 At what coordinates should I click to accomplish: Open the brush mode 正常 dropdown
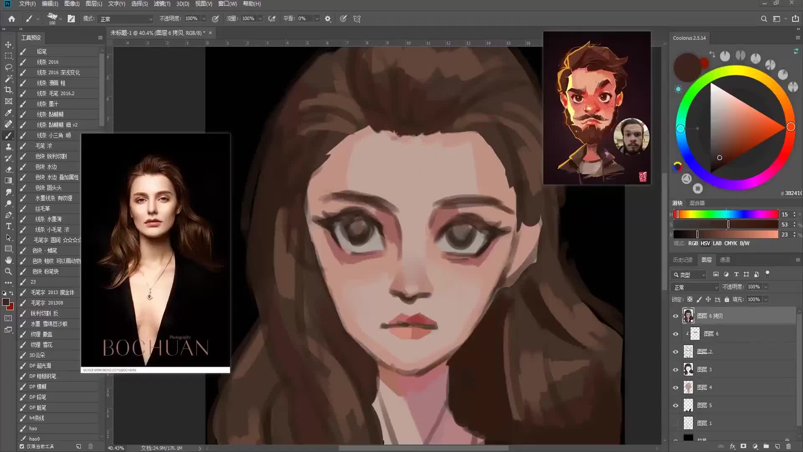pyautogui.click(x=126, y=19)
